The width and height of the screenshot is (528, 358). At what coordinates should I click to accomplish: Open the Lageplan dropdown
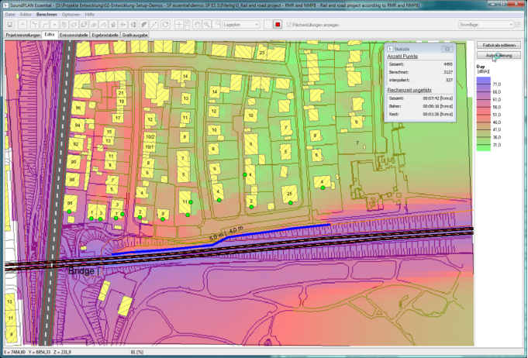pos(240,25)
